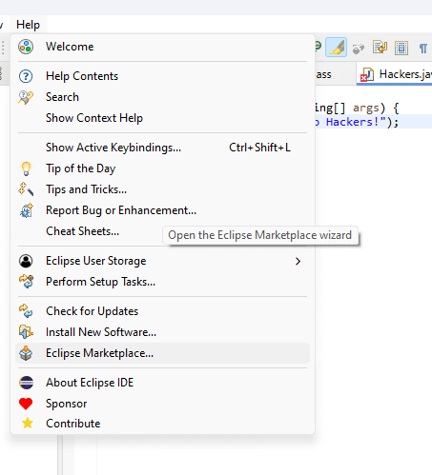The width and height of the screenshot is (432, 475).
Task: Click the Perform Setup Tasks icon
Action: pos(26,282)
